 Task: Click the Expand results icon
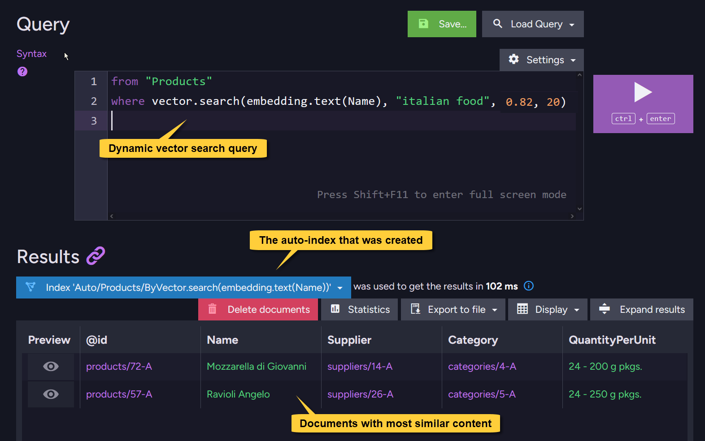[605, 309]
